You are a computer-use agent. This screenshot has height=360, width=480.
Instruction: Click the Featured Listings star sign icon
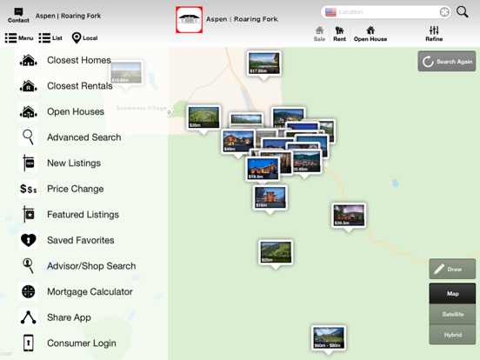click(29, 214)
